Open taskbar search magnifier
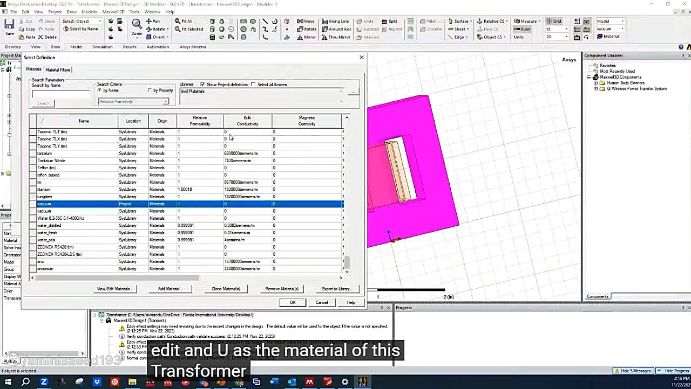The image size is (691, 389). [25, 382]
